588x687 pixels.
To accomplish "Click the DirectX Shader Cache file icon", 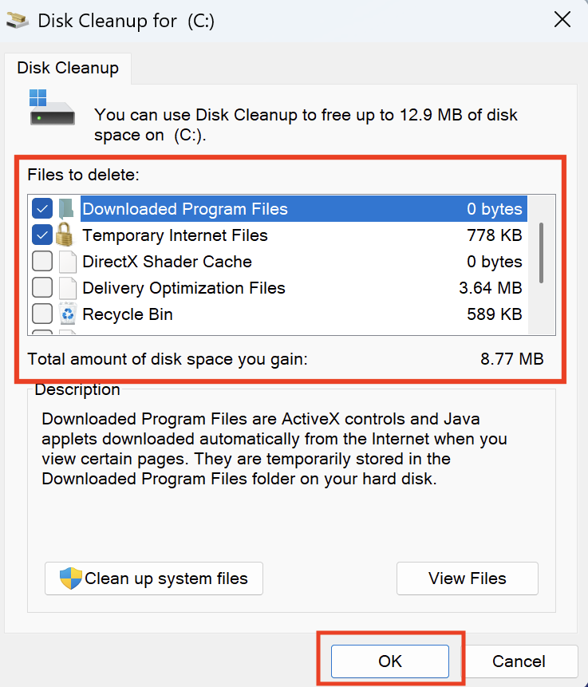I will pos(66,261).
